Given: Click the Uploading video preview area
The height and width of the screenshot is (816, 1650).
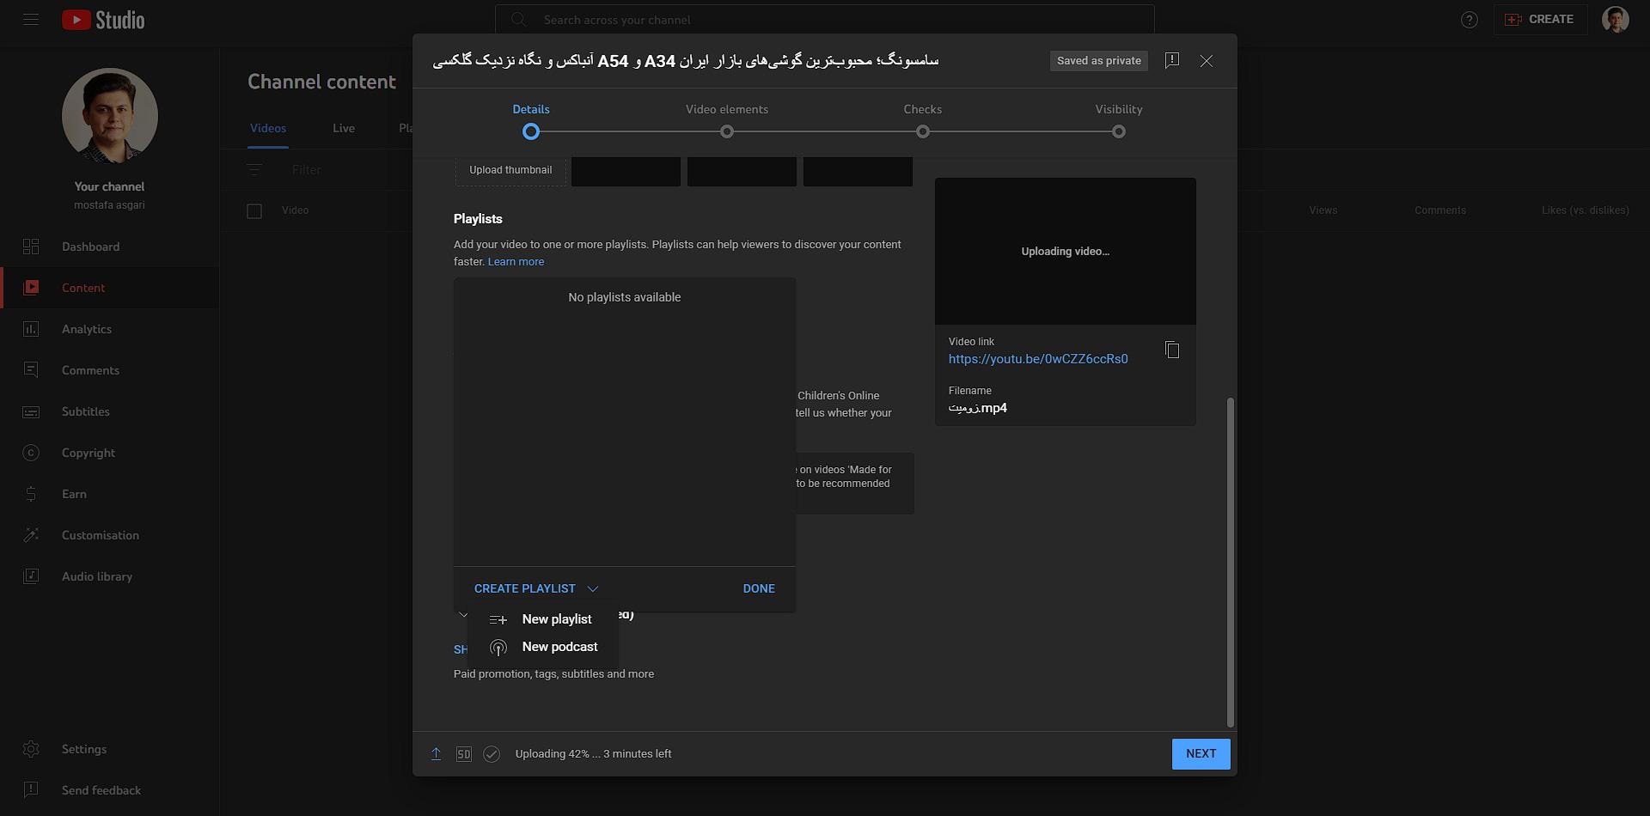Looking at the screenshot, I should coord(1066,252).
